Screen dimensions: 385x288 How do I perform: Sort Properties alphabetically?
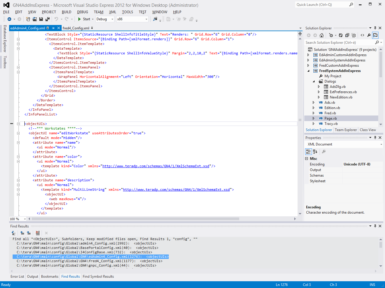315,152
